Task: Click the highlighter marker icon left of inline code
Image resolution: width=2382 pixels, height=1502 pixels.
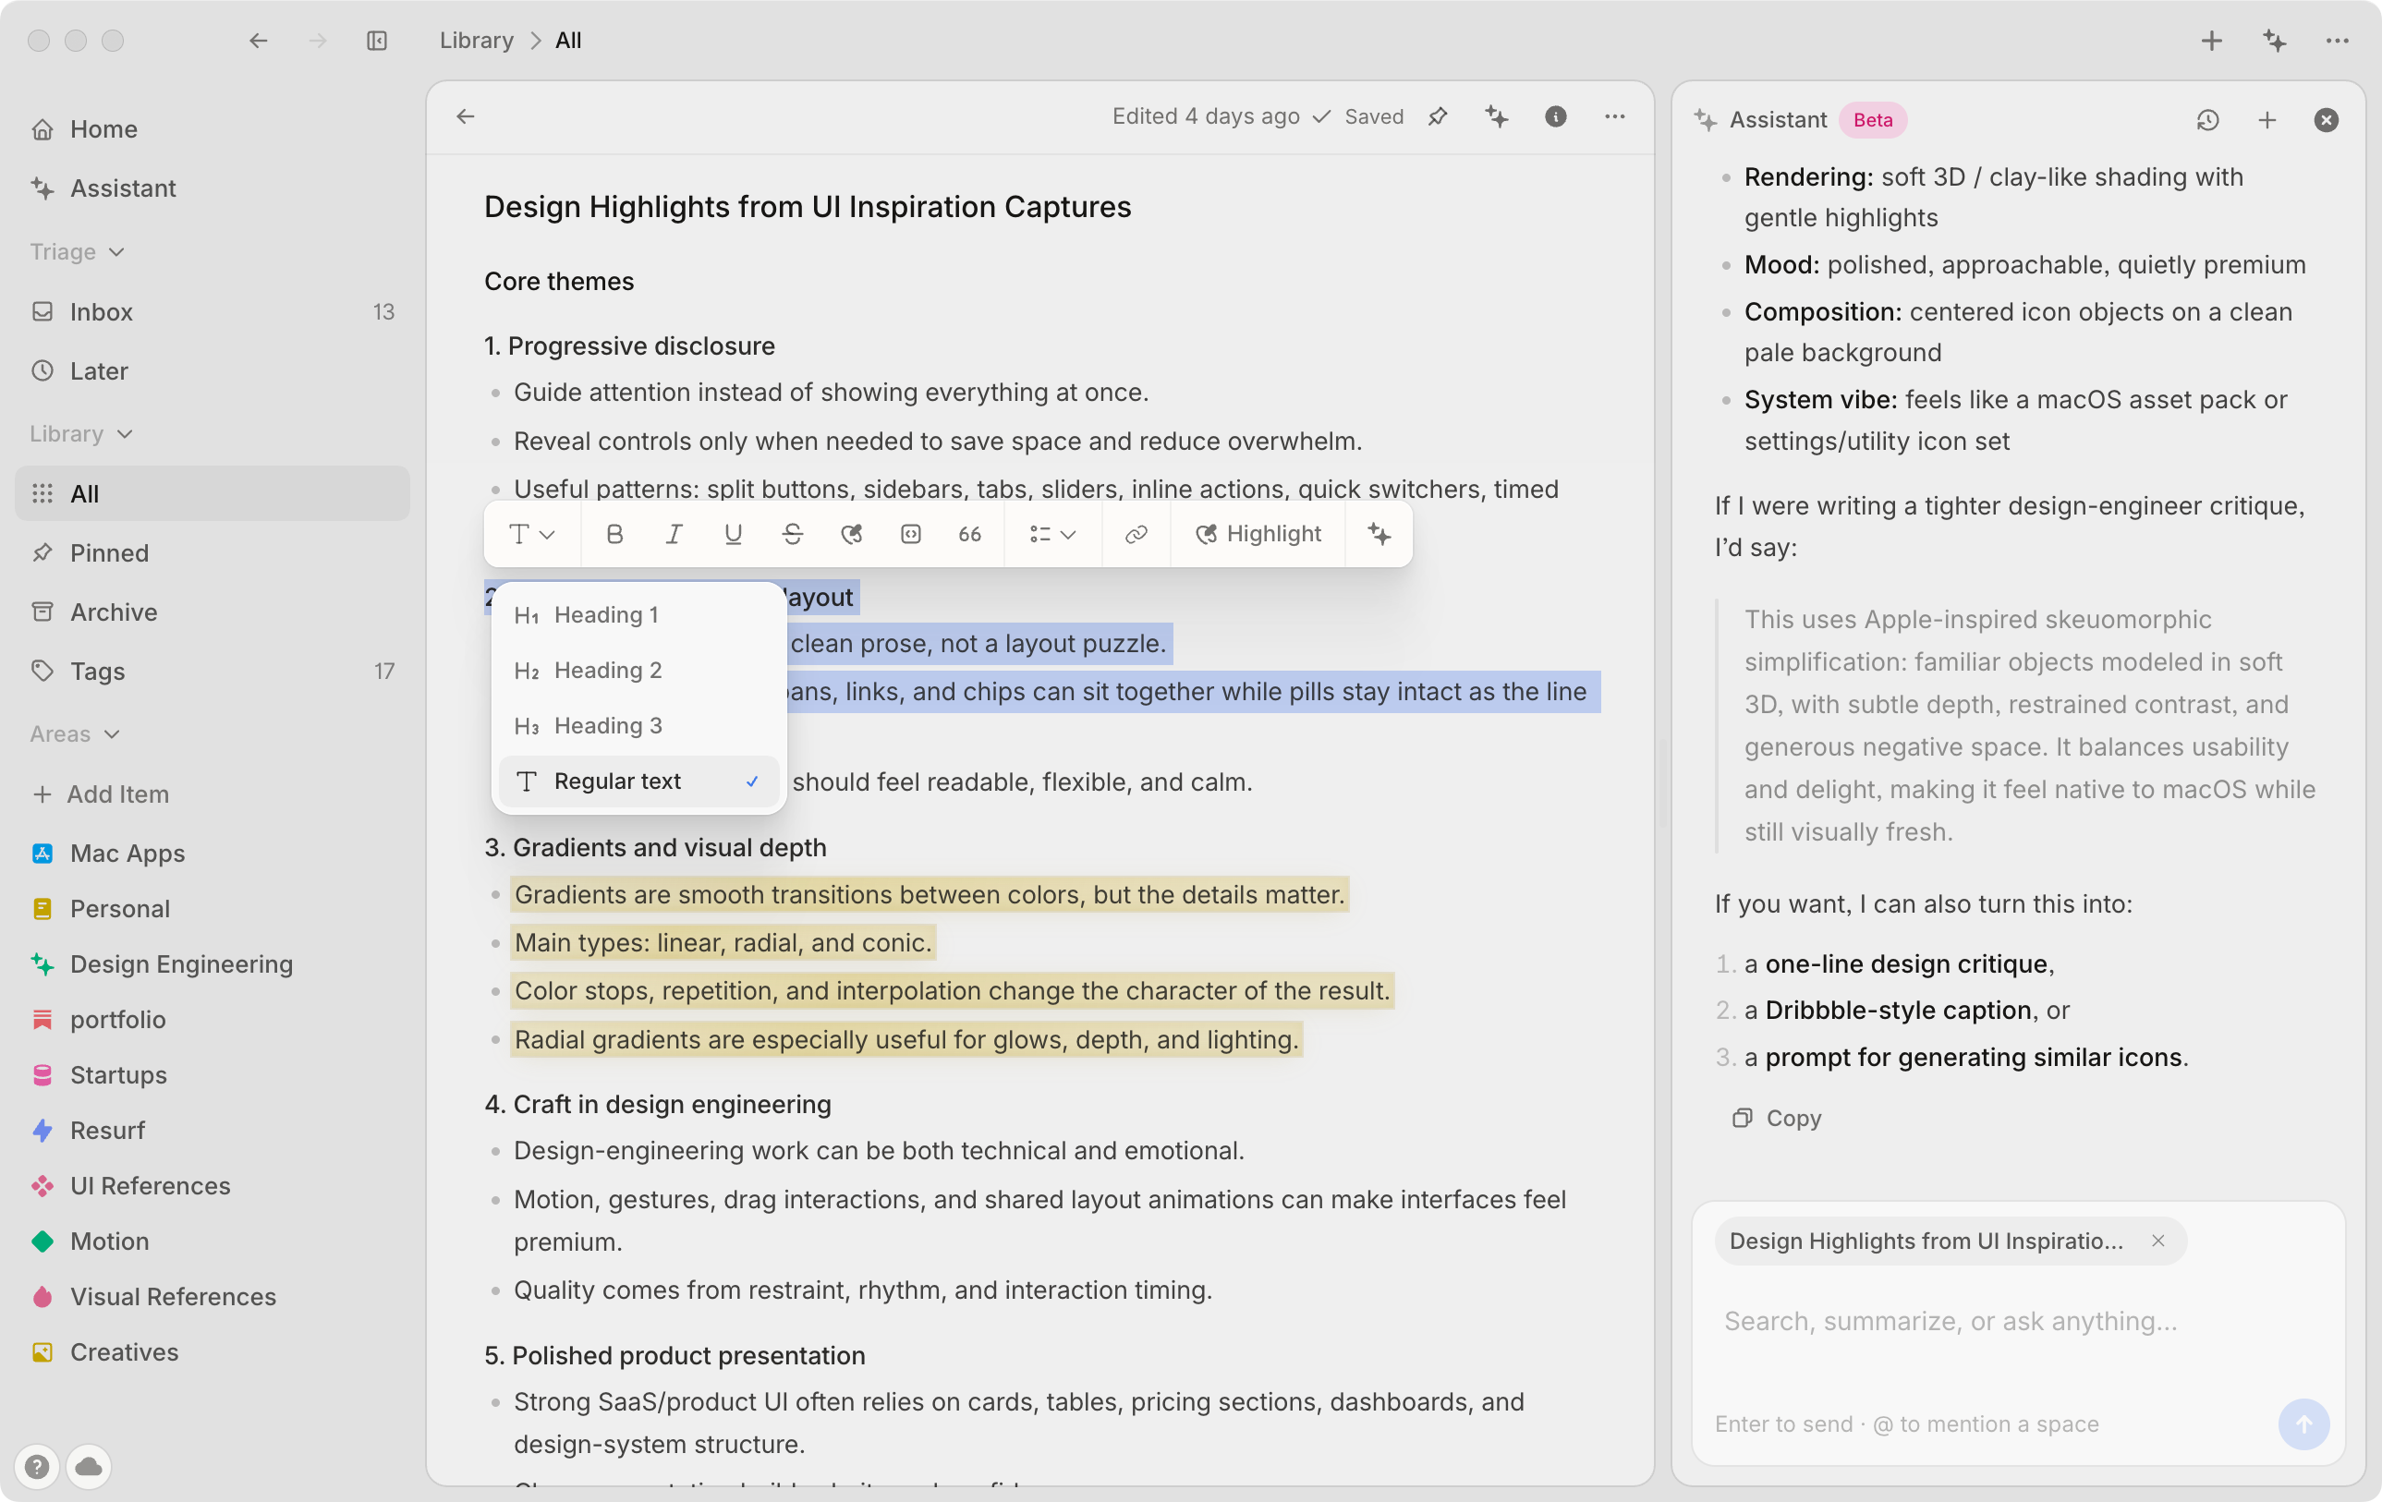Action: 852,534
